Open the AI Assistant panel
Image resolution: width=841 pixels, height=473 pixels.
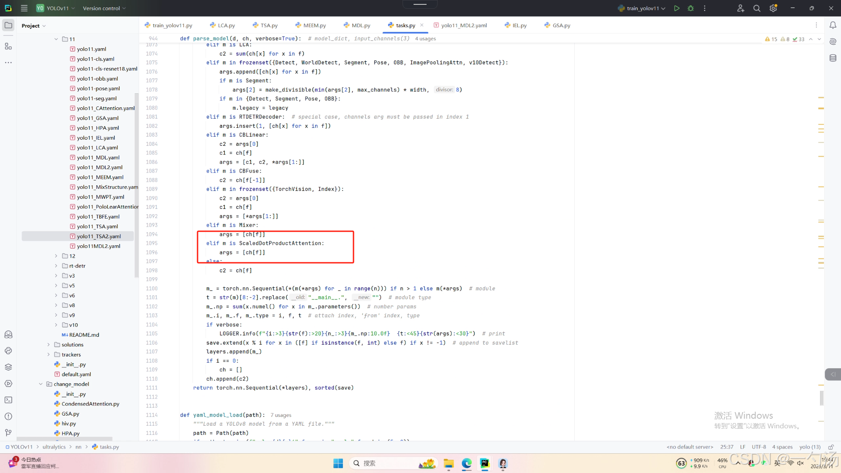(x=833, y=41)
